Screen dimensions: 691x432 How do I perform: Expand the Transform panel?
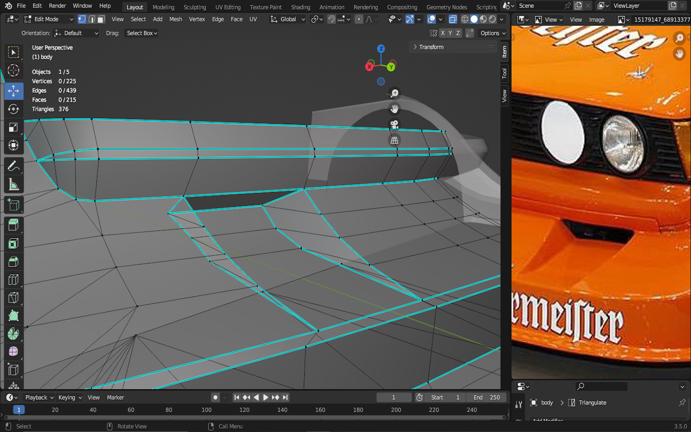tap(431, 47)
